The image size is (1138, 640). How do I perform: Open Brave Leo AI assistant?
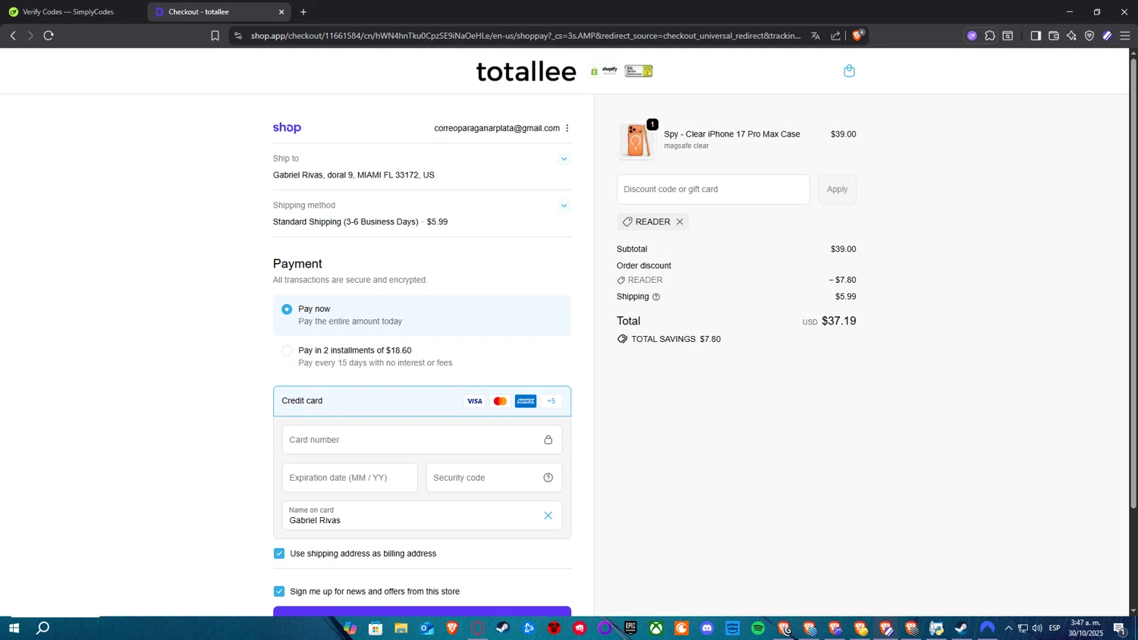pyautogui.click(x=1071, y=36)
